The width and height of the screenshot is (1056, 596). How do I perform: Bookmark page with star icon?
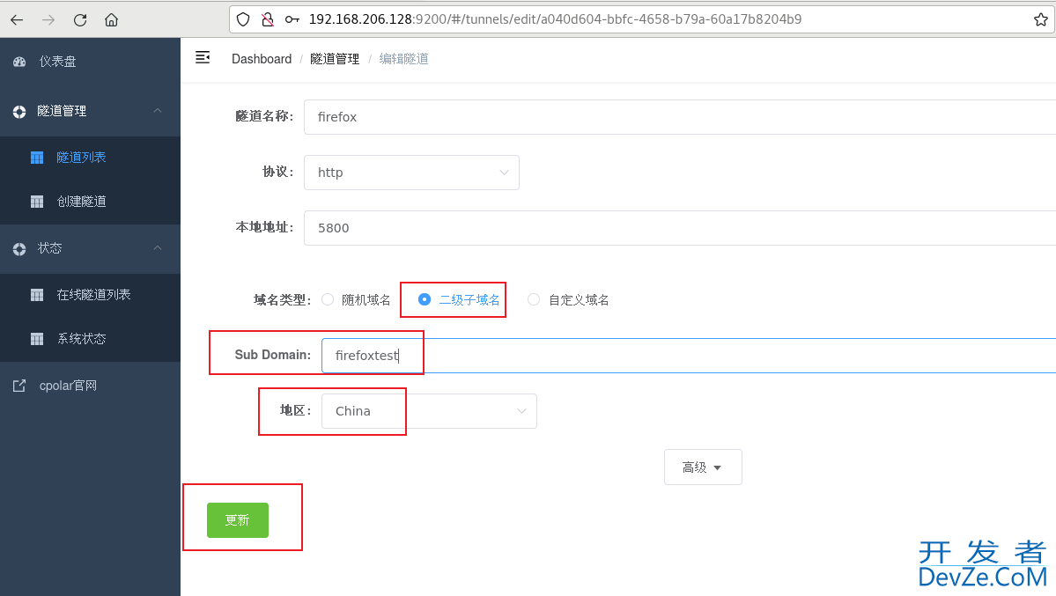pyautogui.click(x=1040, y=19)
